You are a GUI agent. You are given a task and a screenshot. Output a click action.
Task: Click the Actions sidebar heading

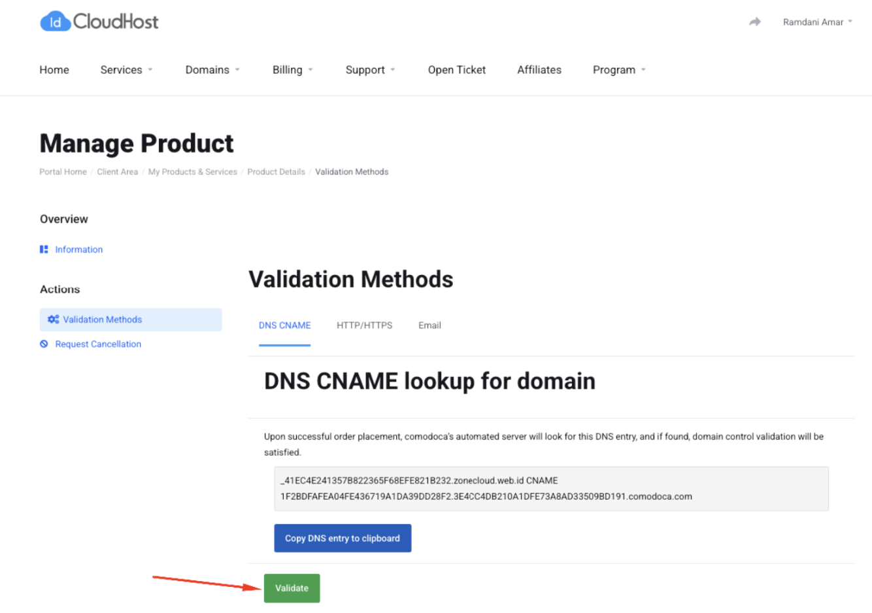coord(60,290)
